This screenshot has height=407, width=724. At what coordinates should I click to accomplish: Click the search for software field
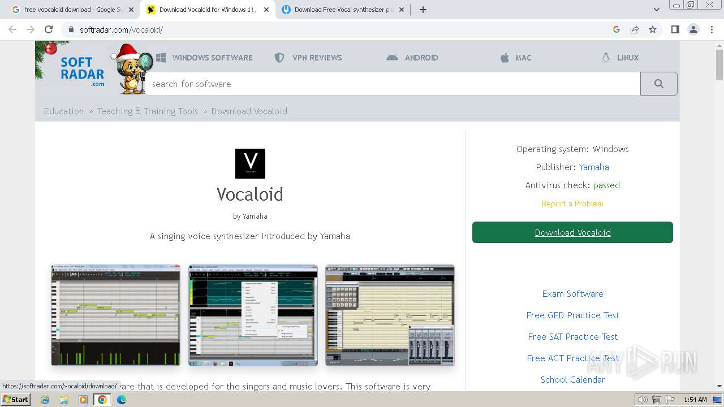coord(393,84)
